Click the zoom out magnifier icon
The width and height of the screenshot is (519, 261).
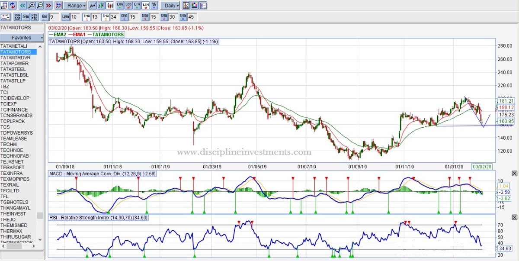tap(40, 6)
